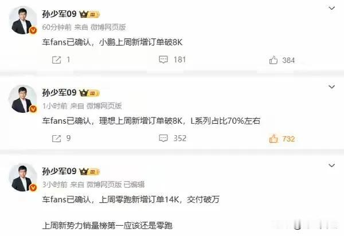Open 孙少军09 profile from the 零跑 post
344x236 pixels.
tap(59, 171)
